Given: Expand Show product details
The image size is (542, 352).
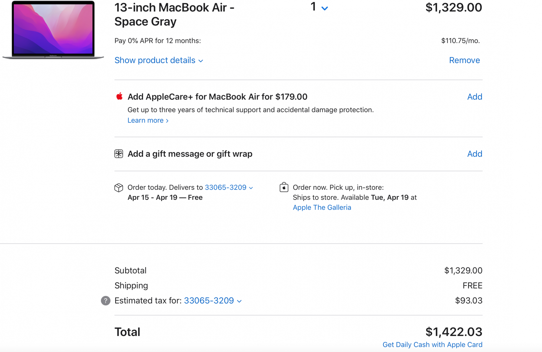Looking at the screenshot, I should click(x=159, y=60).
